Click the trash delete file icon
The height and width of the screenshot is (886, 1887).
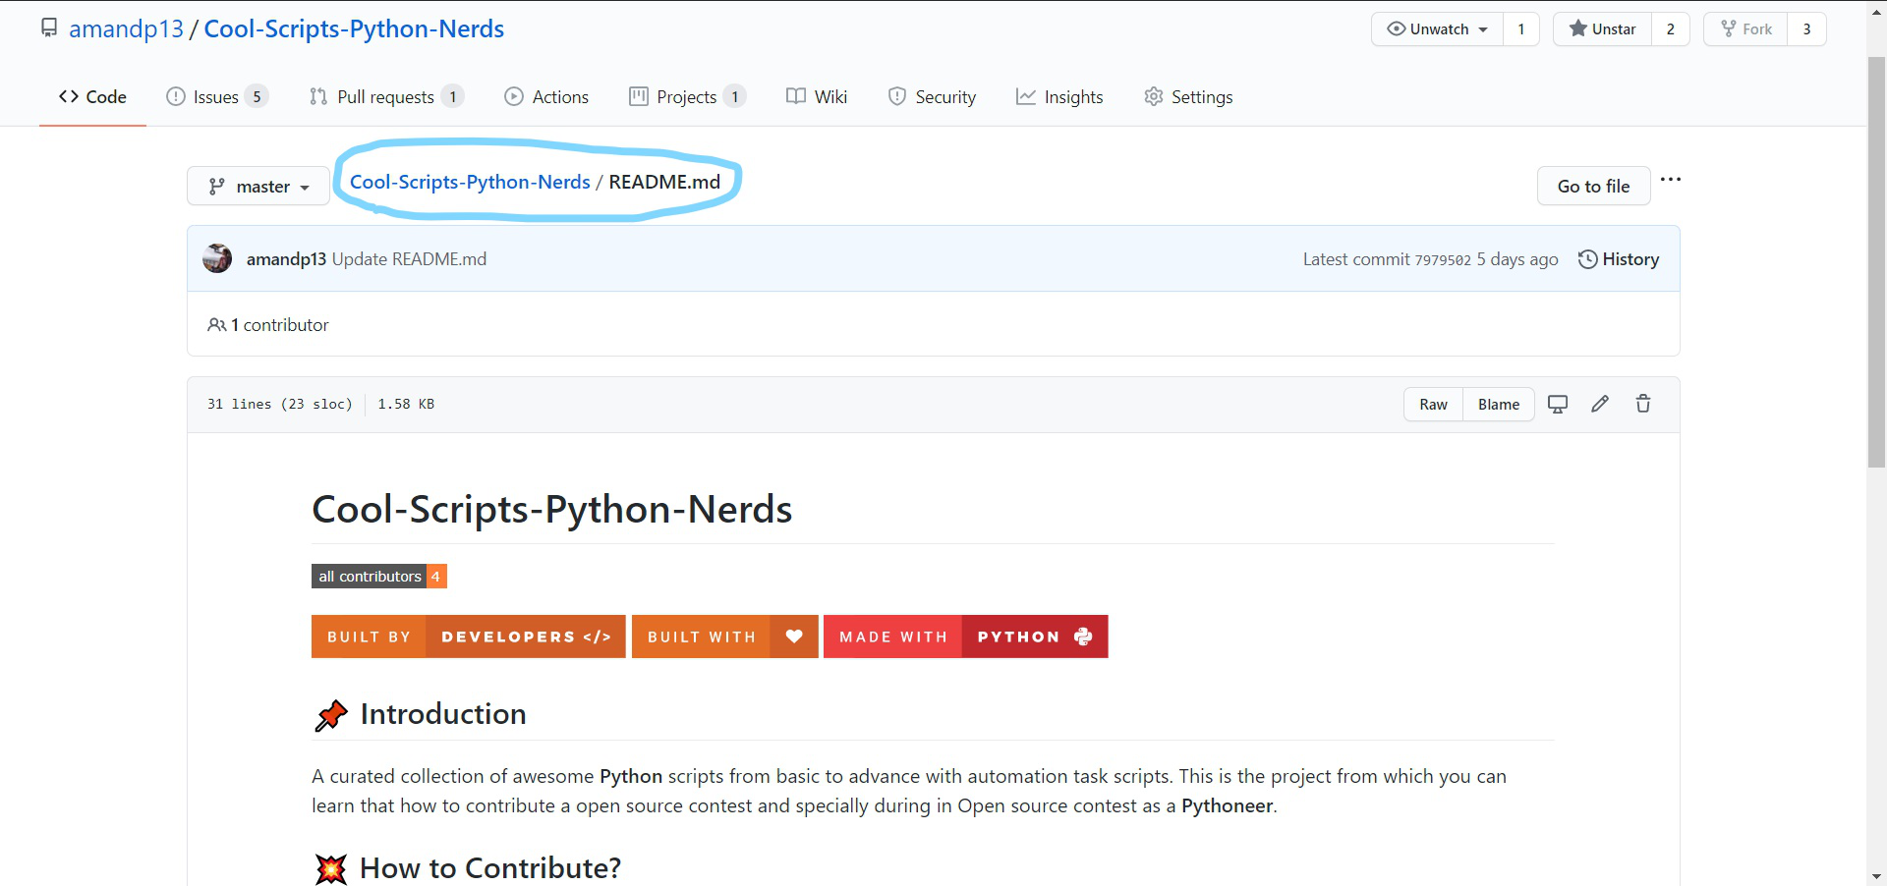coord(1642,404)
